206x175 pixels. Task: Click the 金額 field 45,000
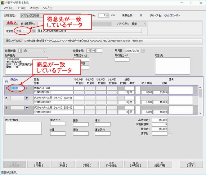coord(160,102)
